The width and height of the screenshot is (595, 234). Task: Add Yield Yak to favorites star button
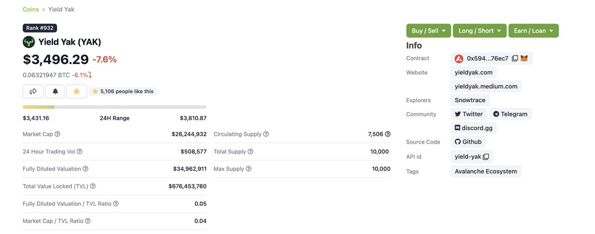point(76,91)
